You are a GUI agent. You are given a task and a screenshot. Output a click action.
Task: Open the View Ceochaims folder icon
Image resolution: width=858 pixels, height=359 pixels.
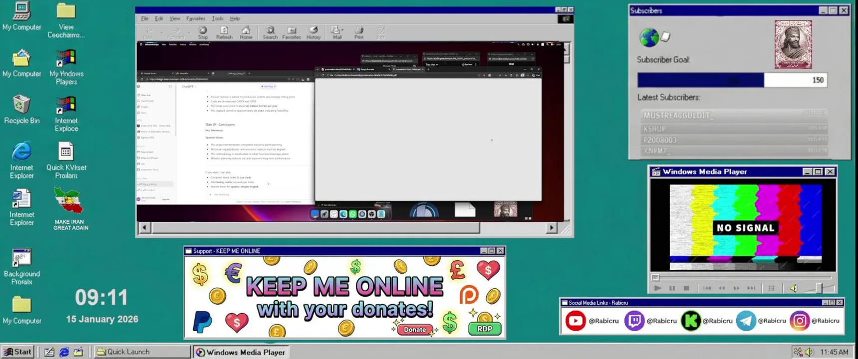click(x=66, y=20)
